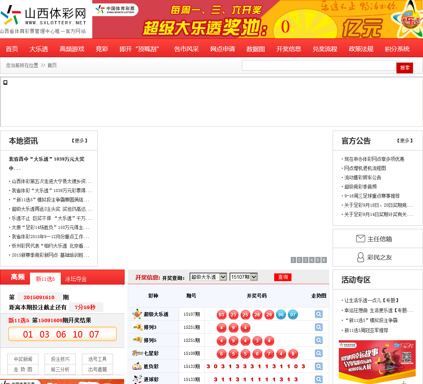423x384 pixels.
Task: Switch to the 新11选5 tab
Action: pyautogui.click(x=45, y=279)
